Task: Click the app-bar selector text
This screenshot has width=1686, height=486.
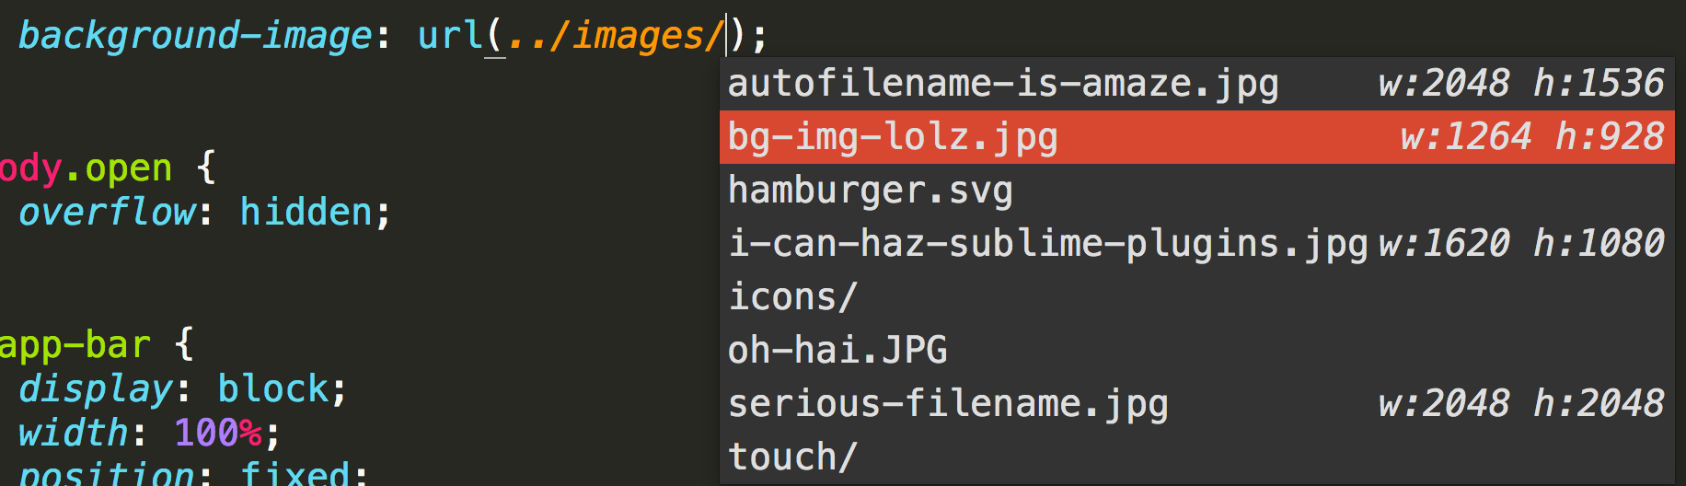Action: click(x=75, y=345)
